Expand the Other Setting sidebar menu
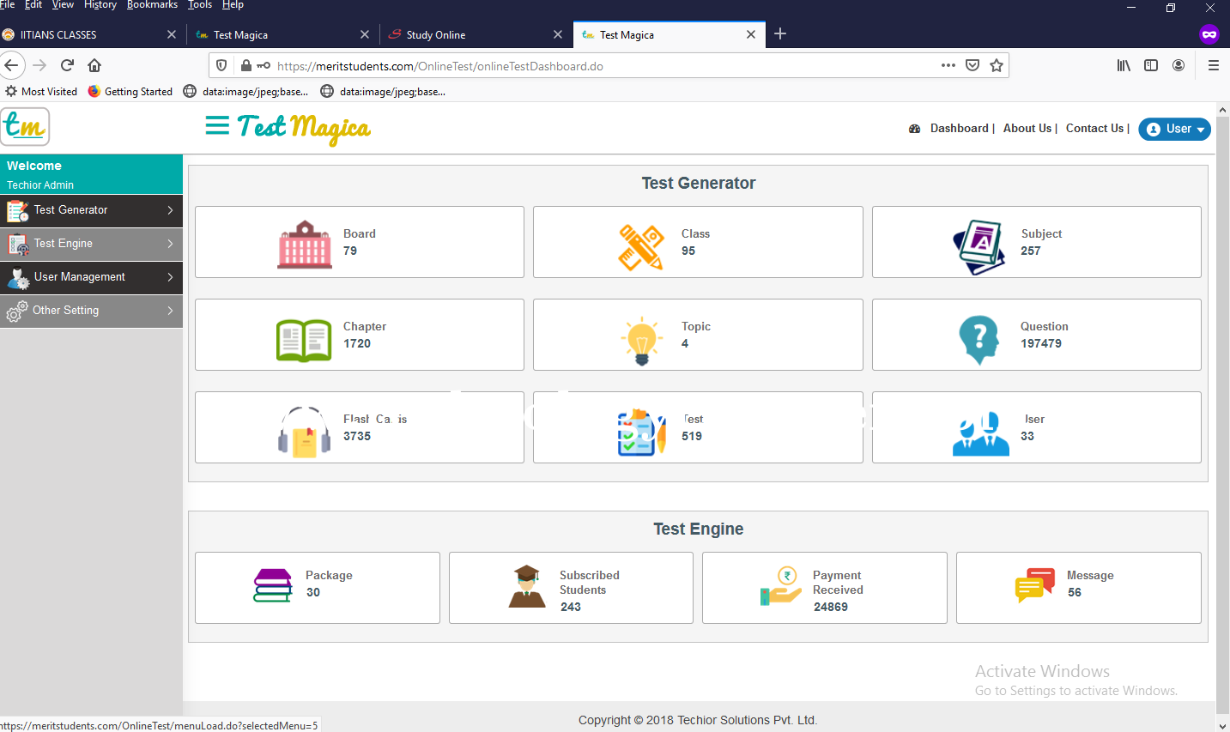The width and height of the screenshot is (1230, 732). (x=170, y=311)
